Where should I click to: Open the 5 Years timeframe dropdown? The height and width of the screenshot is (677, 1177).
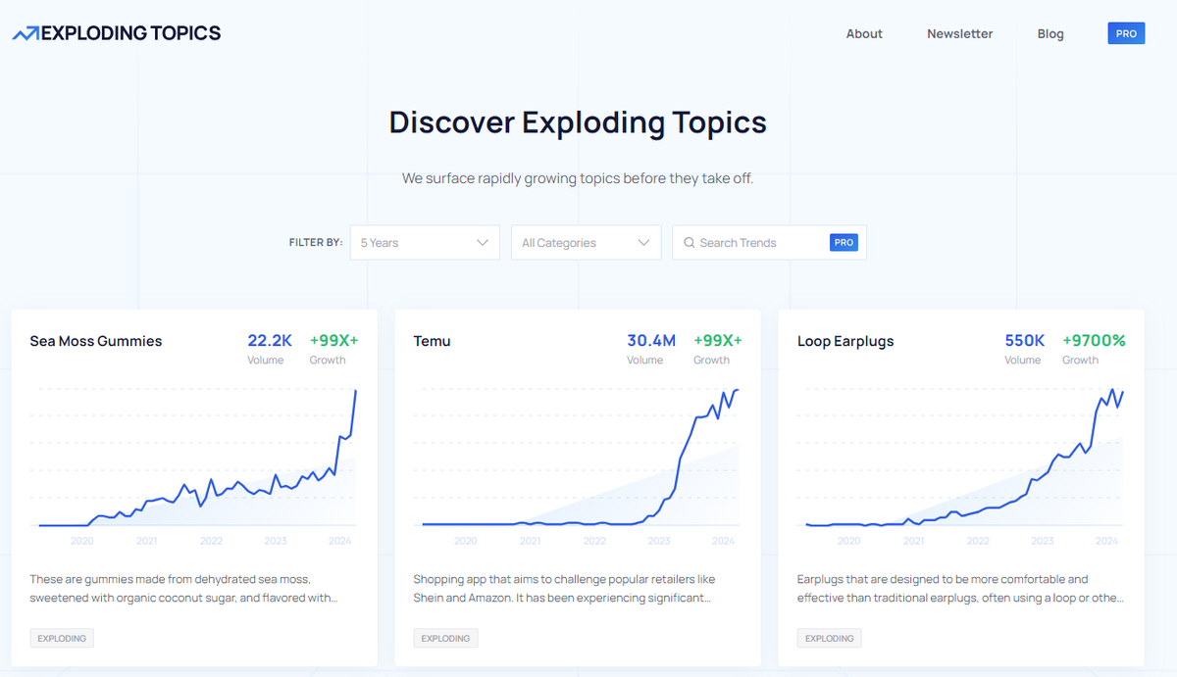click(425, 242)
